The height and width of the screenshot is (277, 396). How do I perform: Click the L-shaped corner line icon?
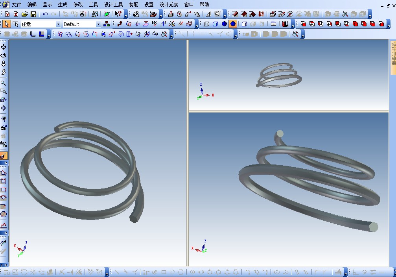pos(33,34)
